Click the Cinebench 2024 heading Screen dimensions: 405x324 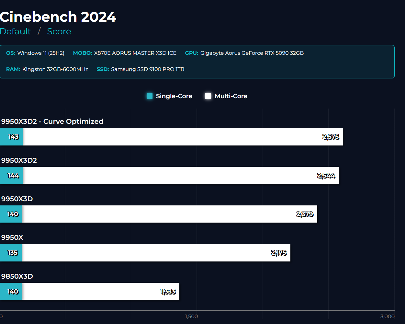[58, 17]
